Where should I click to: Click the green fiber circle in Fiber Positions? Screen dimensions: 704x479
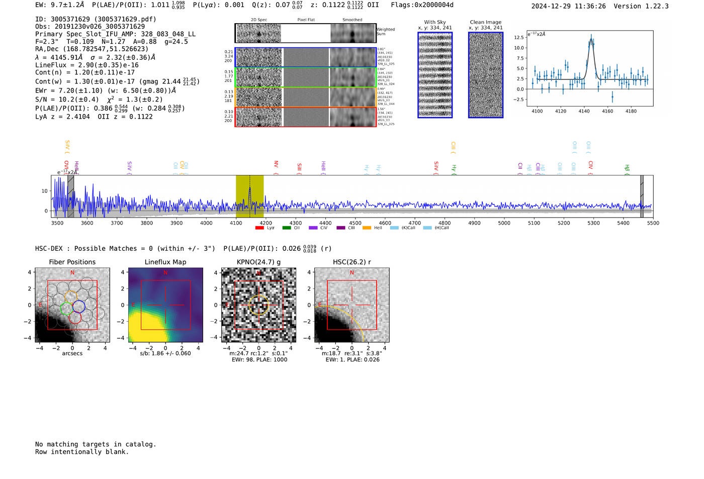point(66,309)
